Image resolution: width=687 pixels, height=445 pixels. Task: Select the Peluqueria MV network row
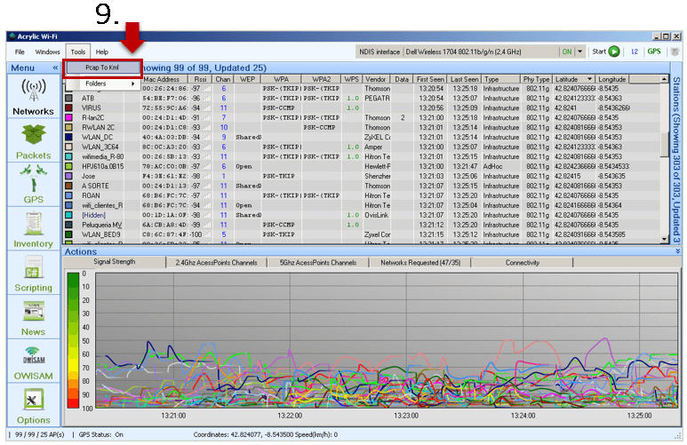click(x=362, y=225)
